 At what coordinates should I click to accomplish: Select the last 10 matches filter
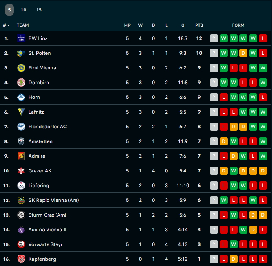pos(24,10)
